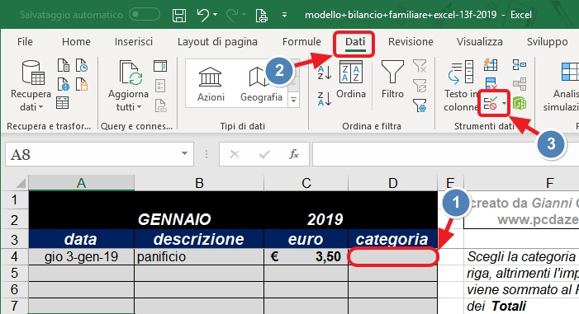Screen dimensions: 579x314
Task: Click the select-all corner triangle
Action: 21,182
